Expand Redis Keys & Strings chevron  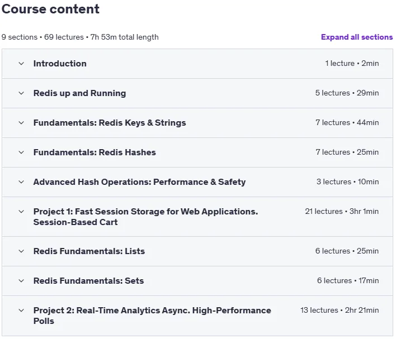pyautogui.click(x=21, y=123)
